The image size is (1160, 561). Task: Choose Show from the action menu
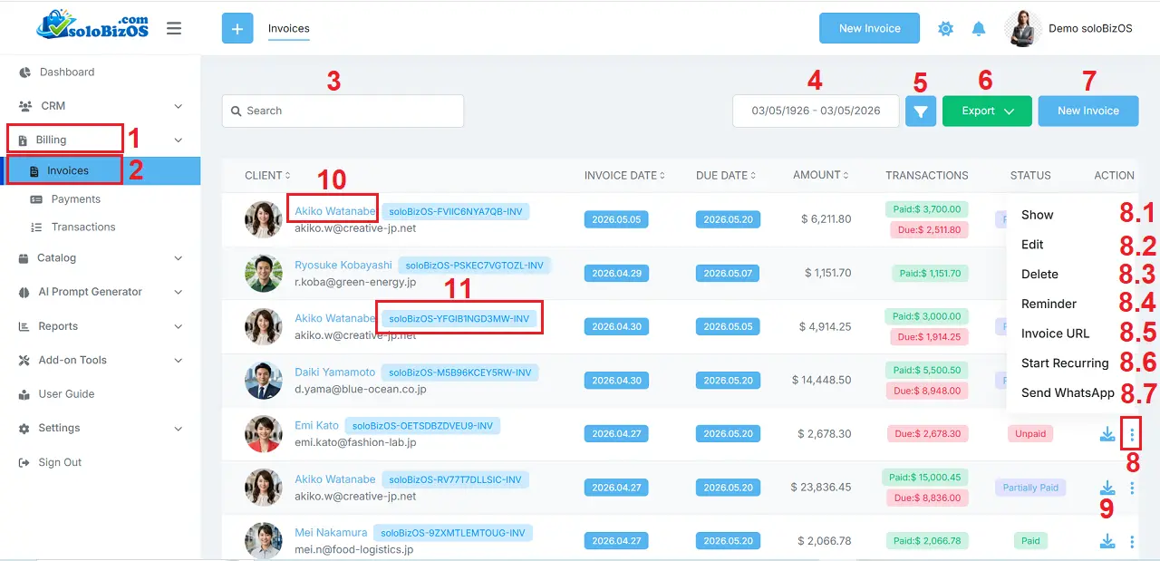[1038, 215]
